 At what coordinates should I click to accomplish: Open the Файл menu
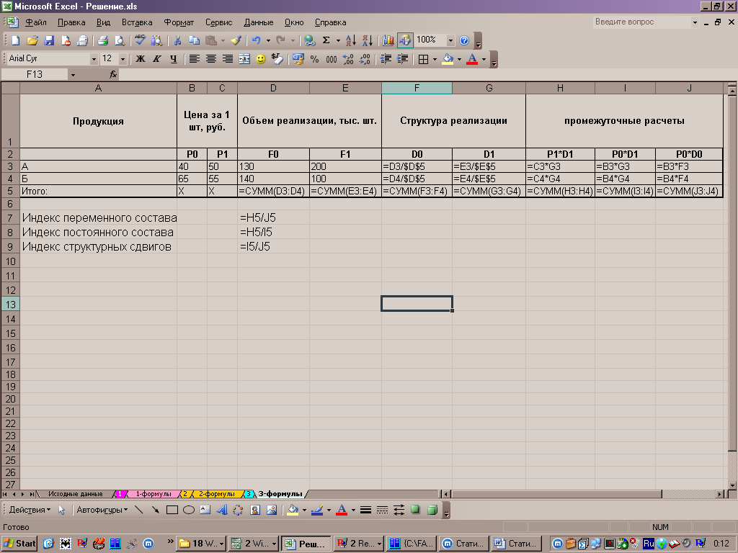[36, 22]
